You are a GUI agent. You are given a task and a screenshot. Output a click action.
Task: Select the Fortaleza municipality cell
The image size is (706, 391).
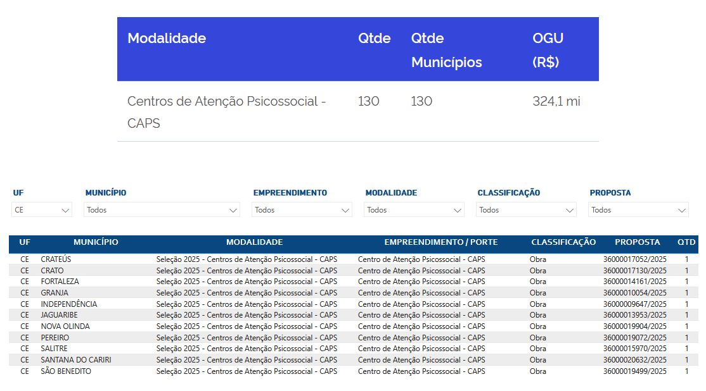coord(60,282)
